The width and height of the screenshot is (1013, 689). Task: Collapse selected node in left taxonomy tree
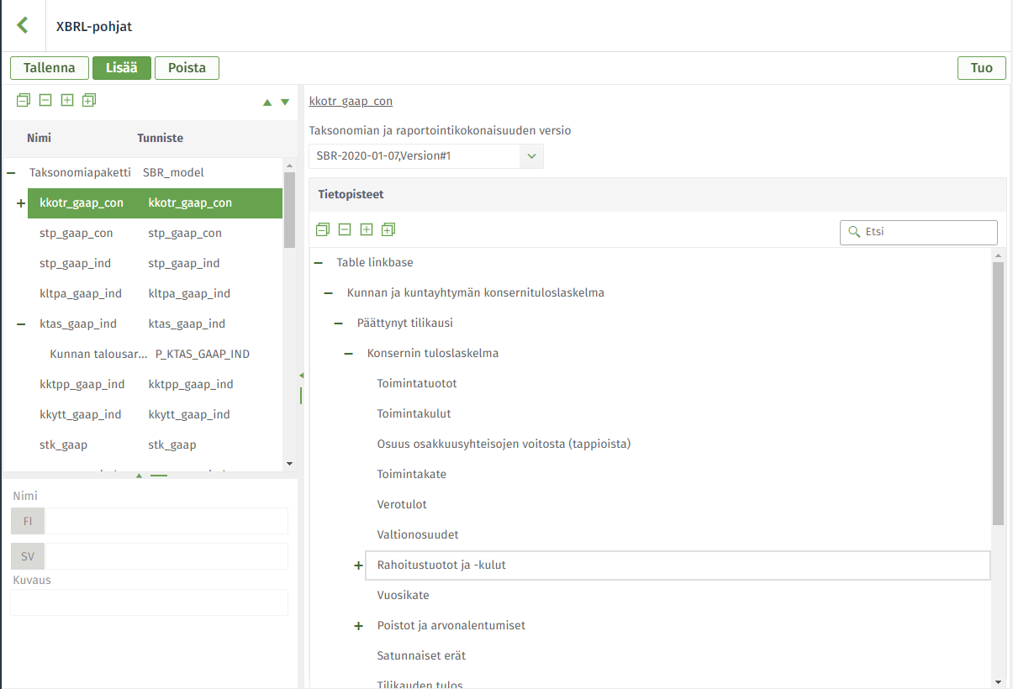click(45, 100)
